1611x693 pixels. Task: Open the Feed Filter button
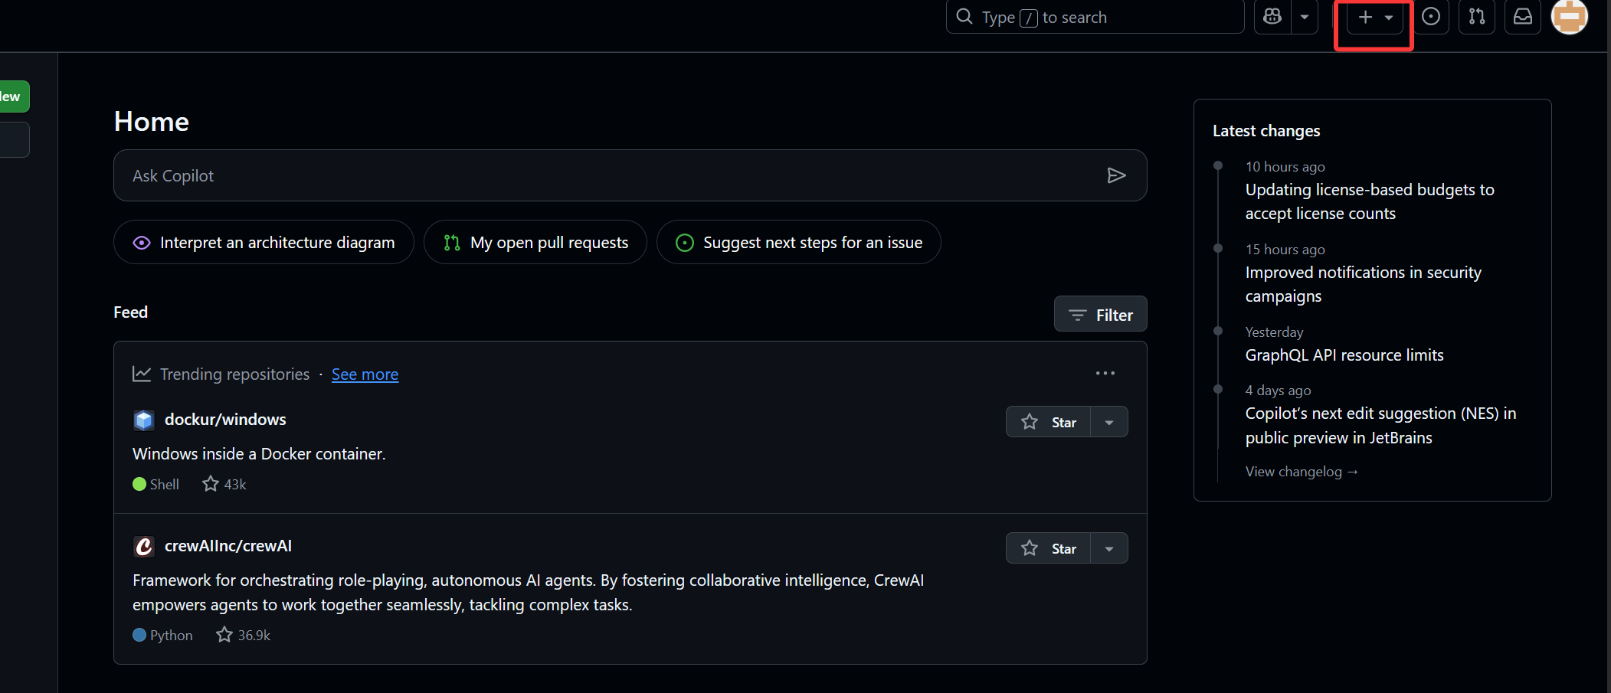1100,314
